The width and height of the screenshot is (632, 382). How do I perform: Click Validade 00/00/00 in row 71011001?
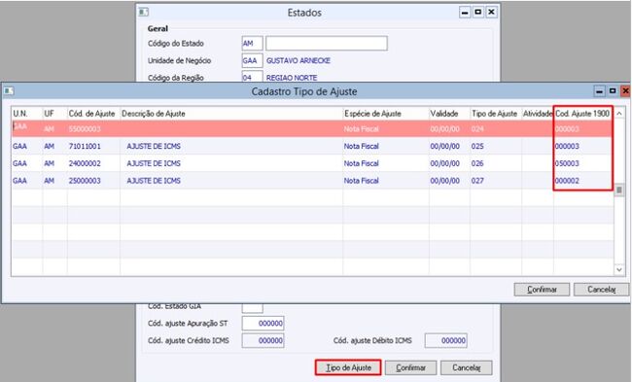tap(444, 146)
